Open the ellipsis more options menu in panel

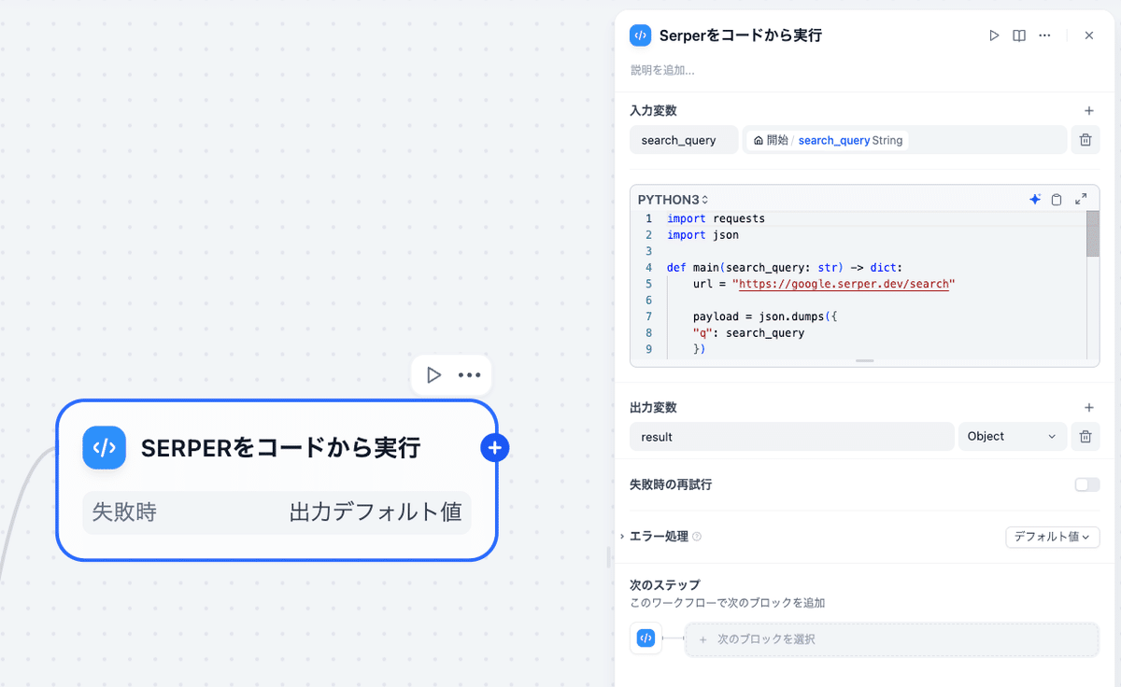[x=1043, y=35]
